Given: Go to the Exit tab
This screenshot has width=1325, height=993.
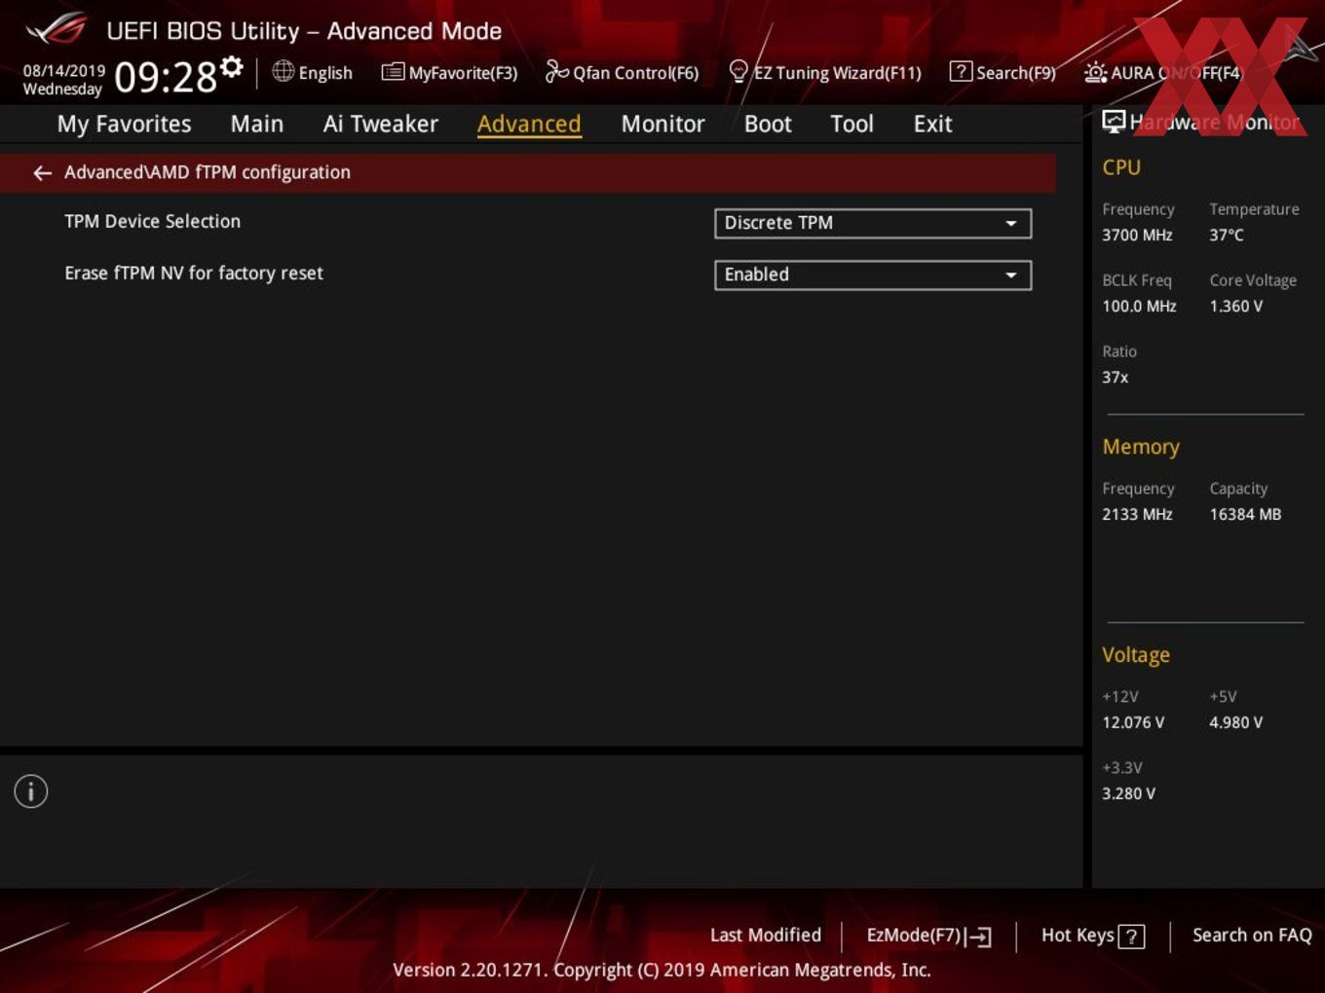Looking at the screenshot, I should pyautogui.click(x=932, y=125).
